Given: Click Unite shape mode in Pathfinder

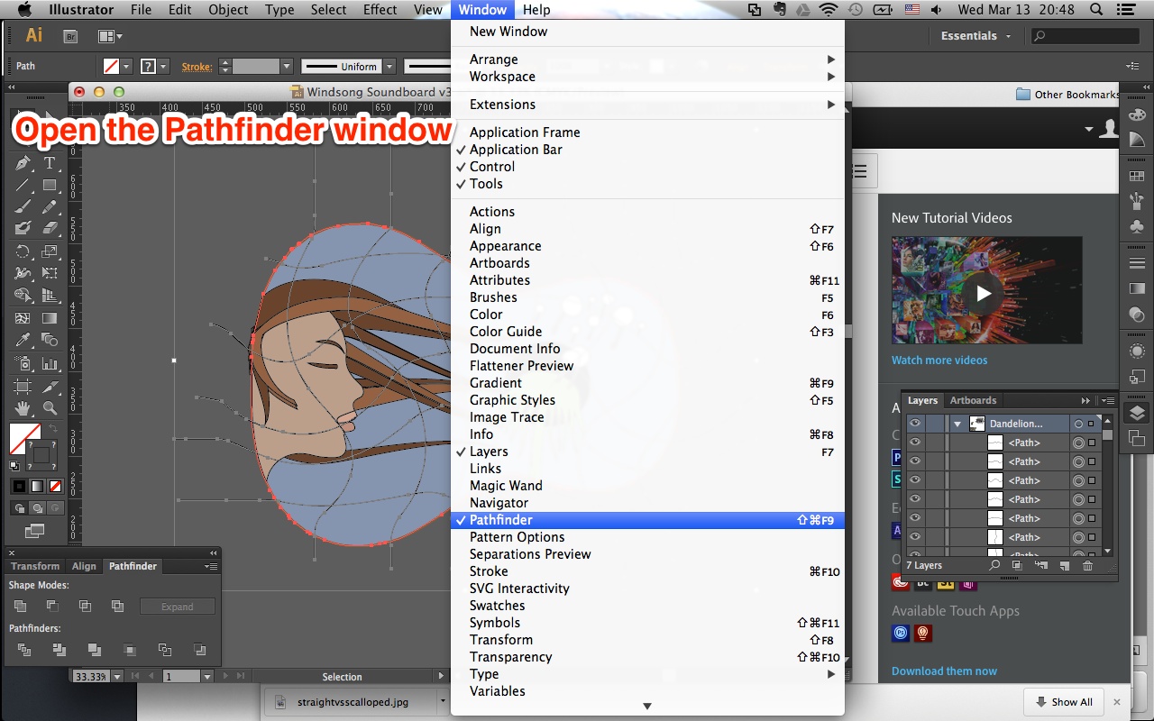Looking at the screenshot, I should tap(20, 607).
